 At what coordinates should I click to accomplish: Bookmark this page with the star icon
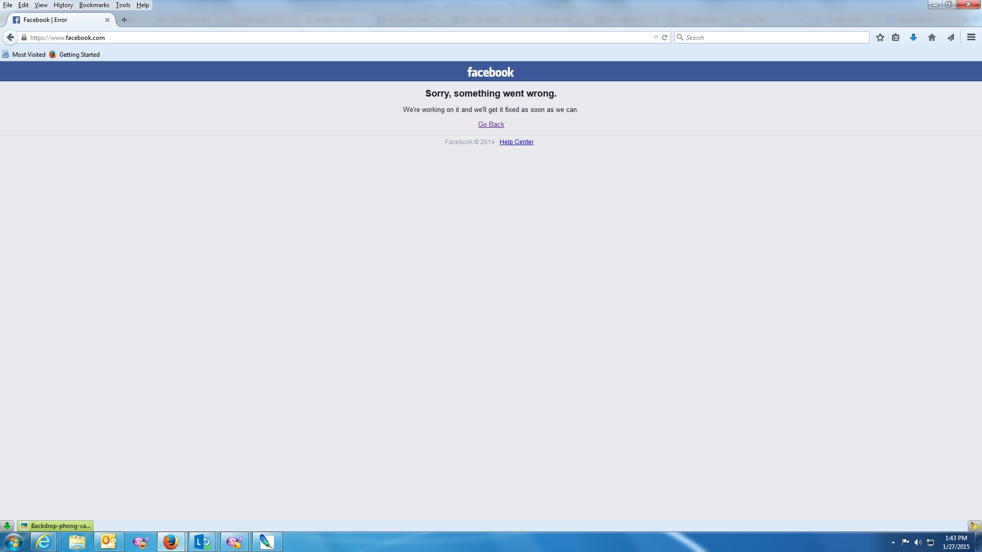click(880, 37)
